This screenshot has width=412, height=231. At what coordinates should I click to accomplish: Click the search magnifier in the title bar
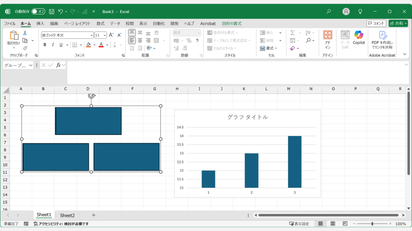329,12
